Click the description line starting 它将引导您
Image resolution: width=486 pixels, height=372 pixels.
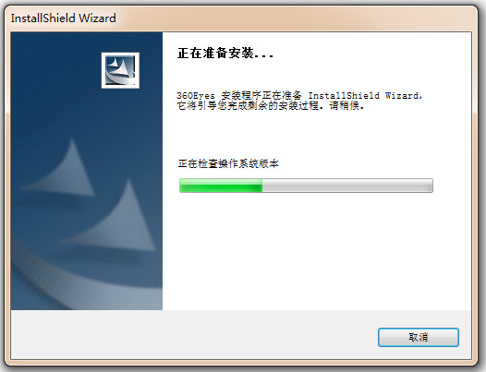271,105
